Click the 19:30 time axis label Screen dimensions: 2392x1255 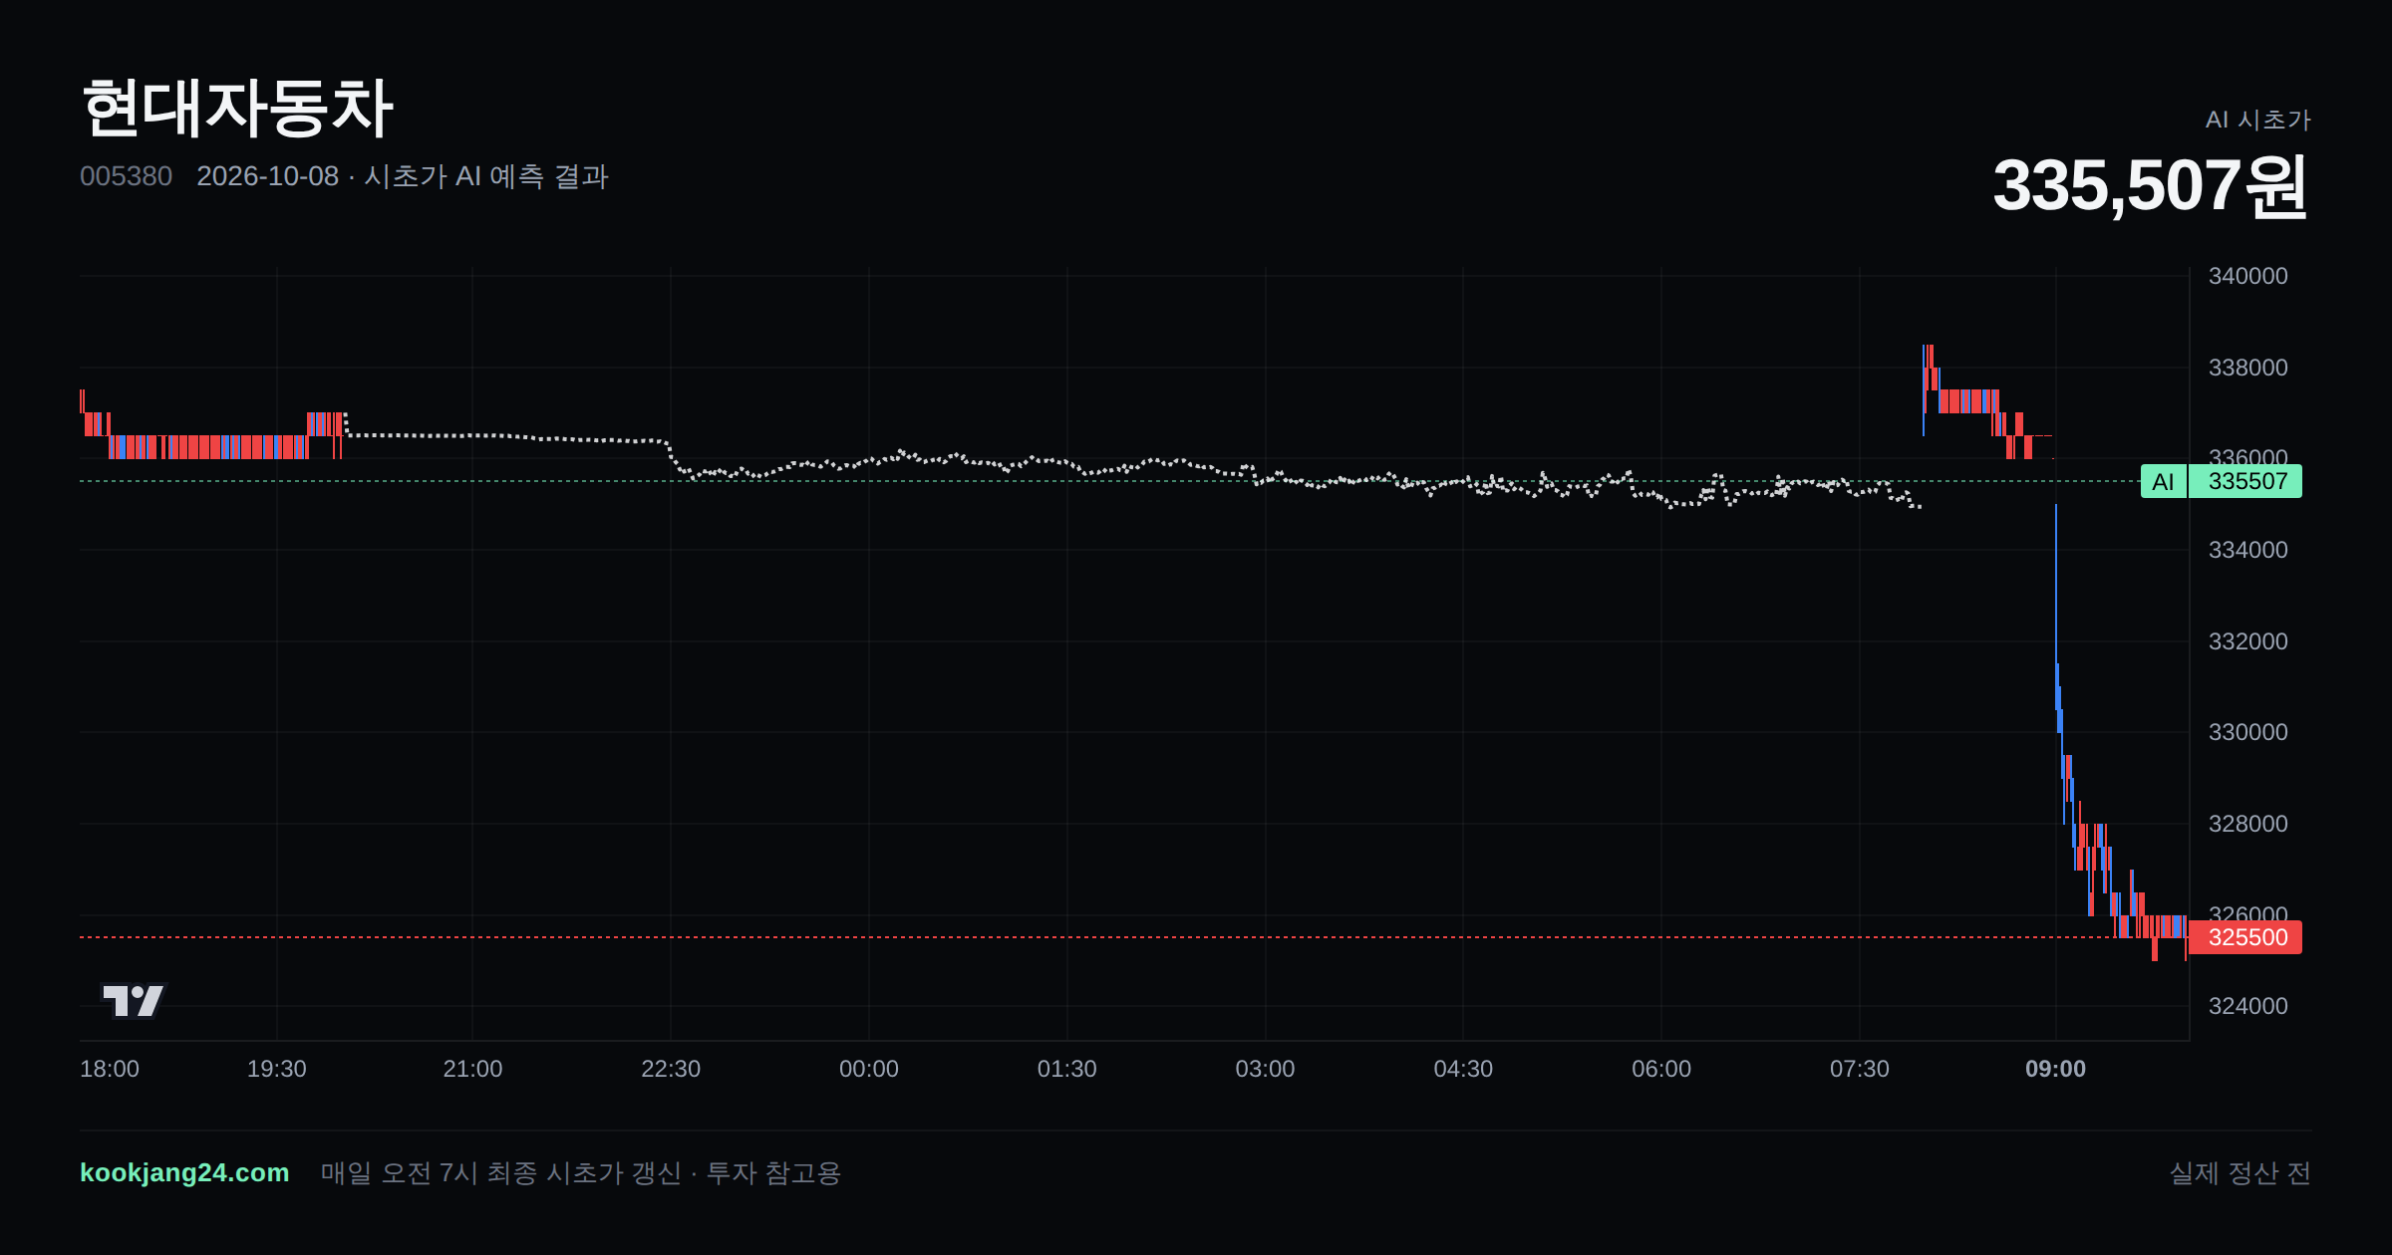[277, 1069]
